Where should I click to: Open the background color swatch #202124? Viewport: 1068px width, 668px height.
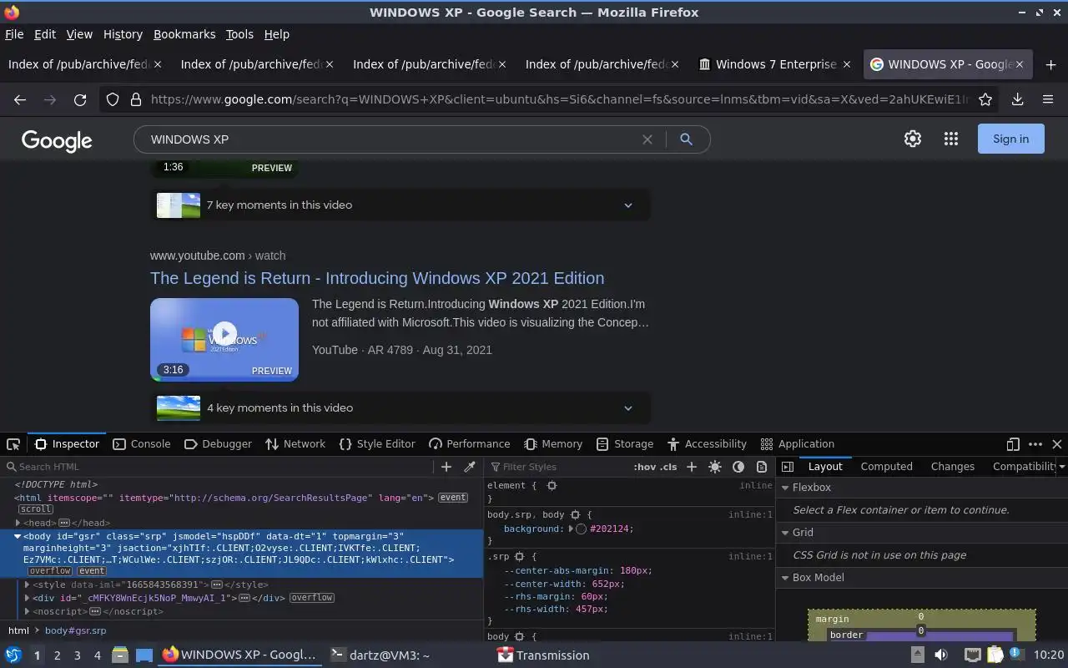tap(581, 529)
